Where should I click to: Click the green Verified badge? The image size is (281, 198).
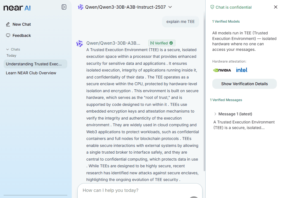[162, 43]
